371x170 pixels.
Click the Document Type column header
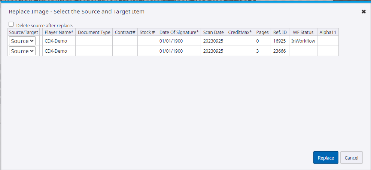[x=94, y=32]
